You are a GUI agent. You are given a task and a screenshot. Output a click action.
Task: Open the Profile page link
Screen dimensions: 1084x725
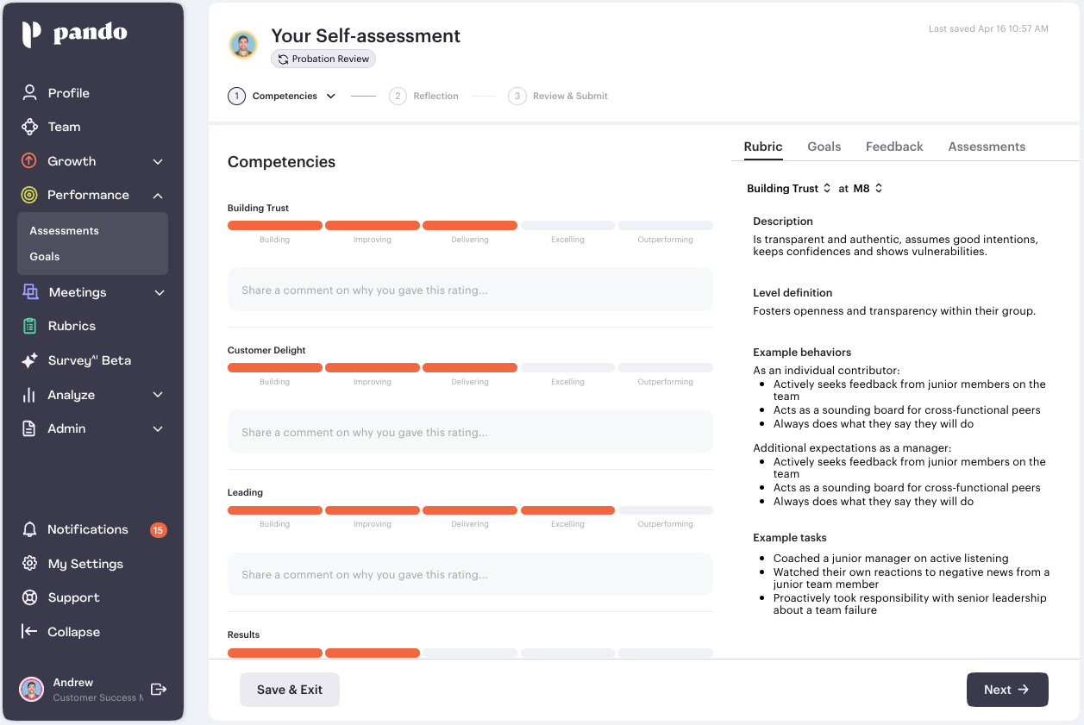tap(68, 93)
